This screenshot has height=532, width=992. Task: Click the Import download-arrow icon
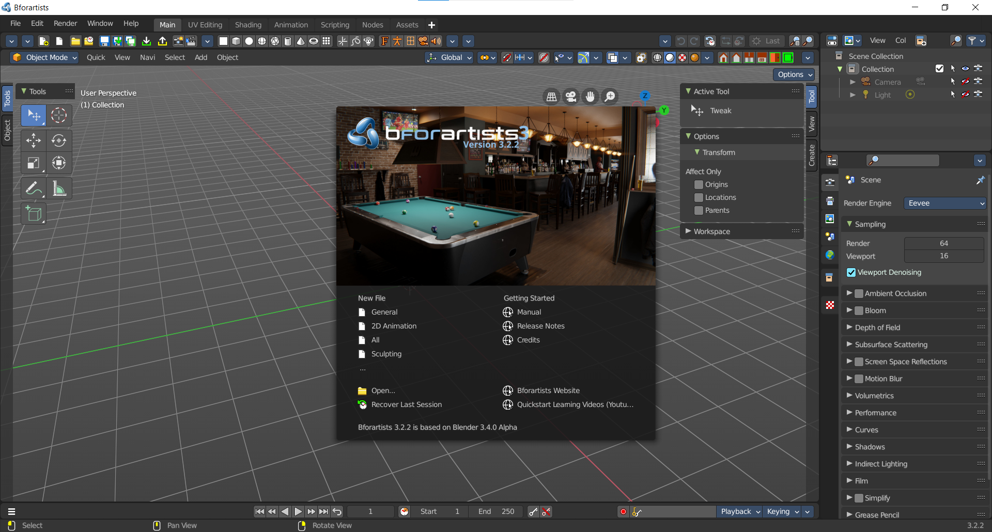[x=147, y=41]
